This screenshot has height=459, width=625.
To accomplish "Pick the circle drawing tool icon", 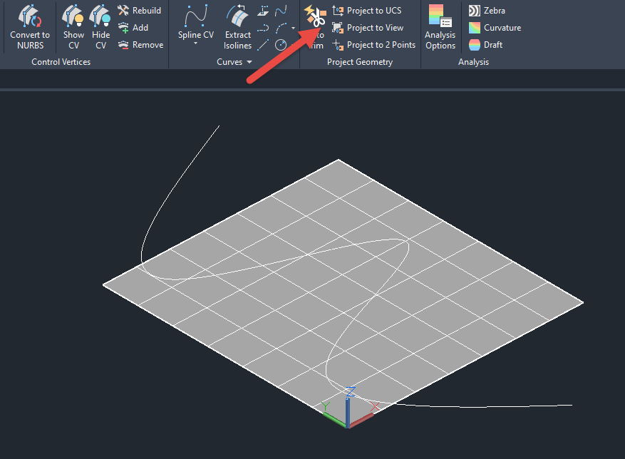I will click(280, 43).
